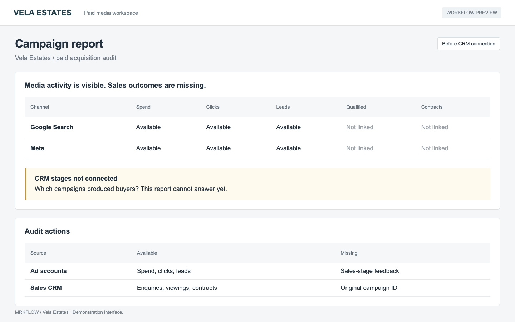Select the Source column header
This screenshot has height=322, width=515.
38,253
